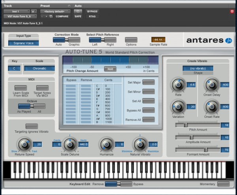Adjust the Amplitude Amount slider
The width and height of the screenshot is (237, 195).
(191, 137)
